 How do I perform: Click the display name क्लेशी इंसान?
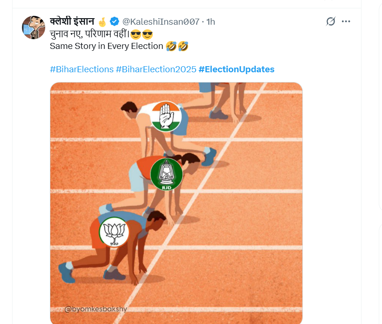point(72,21)
